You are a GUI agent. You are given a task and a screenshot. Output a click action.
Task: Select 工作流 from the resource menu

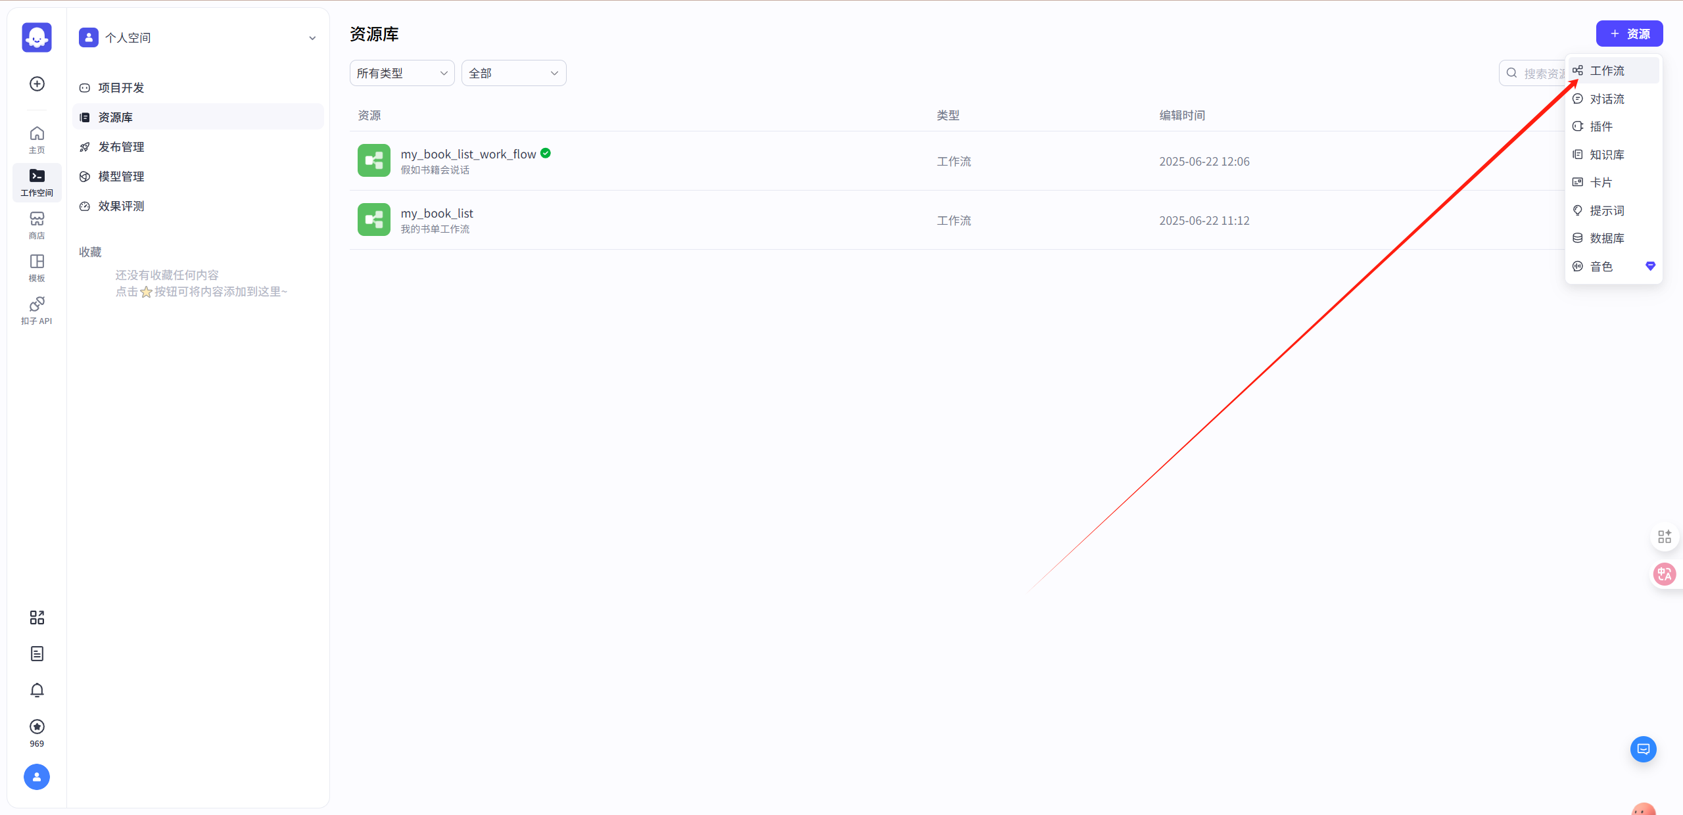(x=1607, y=70)
